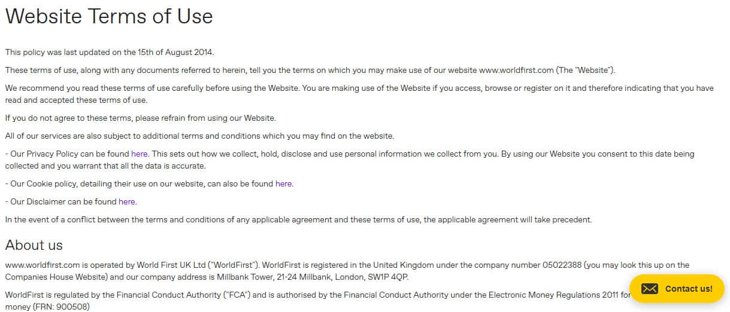Click the 'Website Terms of Use' heading

109,16
